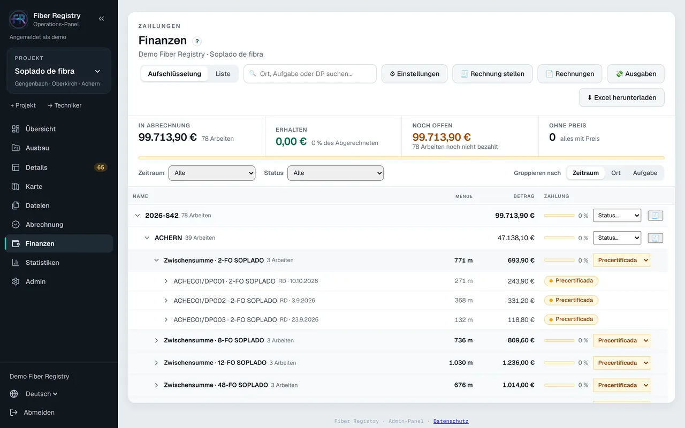The image size is (685, 428).
Task: Click invoice icon button in ACHERN row
Action: (656, 238)
